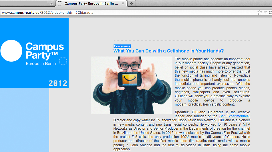
Task: Click the Campus Party tab favicon
Action: pos(60,3)
